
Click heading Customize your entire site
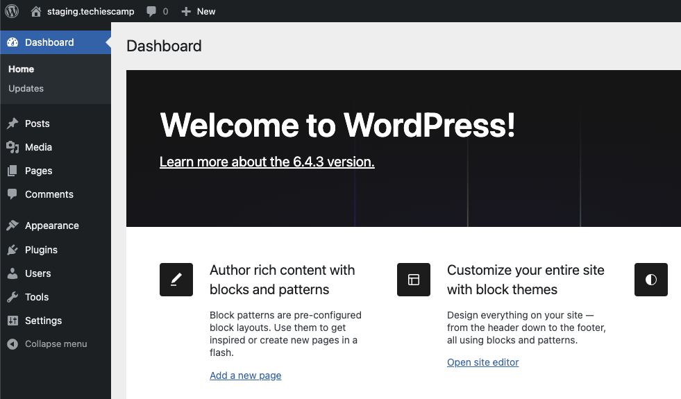coord(526,280)
